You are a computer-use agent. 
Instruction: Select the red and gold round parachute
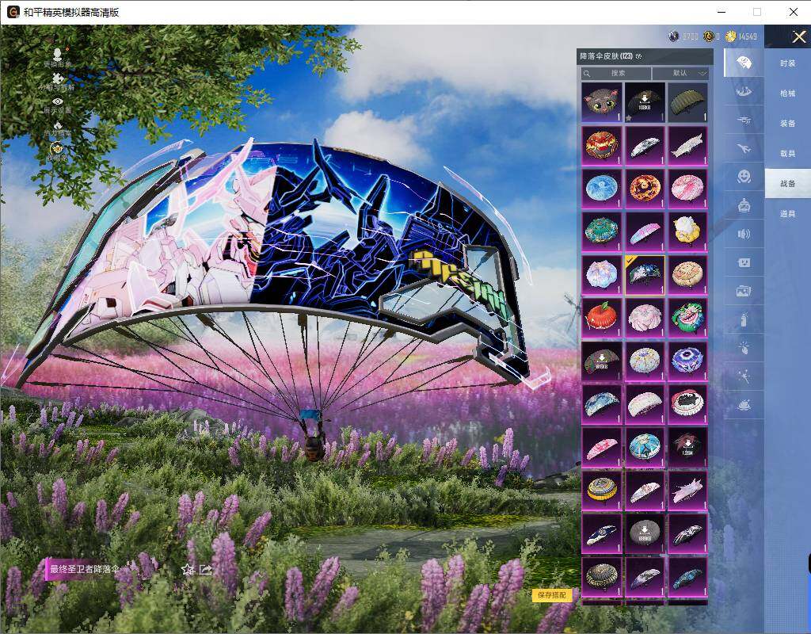click(602, 146)
